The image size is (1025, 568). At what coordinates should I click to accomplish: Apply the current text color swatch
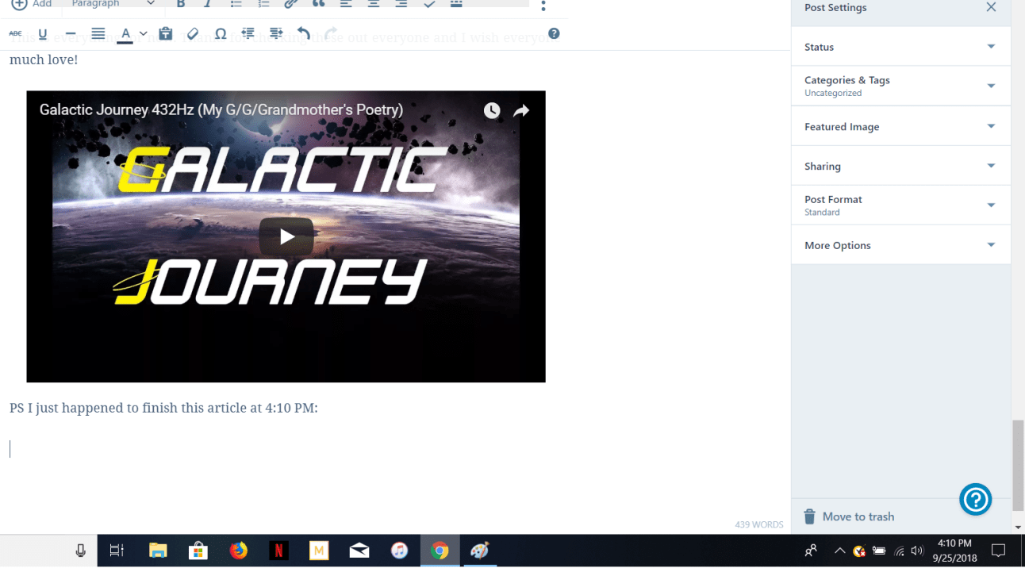tap(125, 34)
